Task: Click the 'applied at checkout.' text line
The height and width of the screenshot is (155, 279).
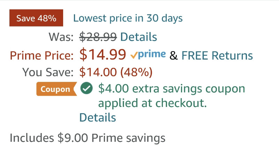Action: 152,103
